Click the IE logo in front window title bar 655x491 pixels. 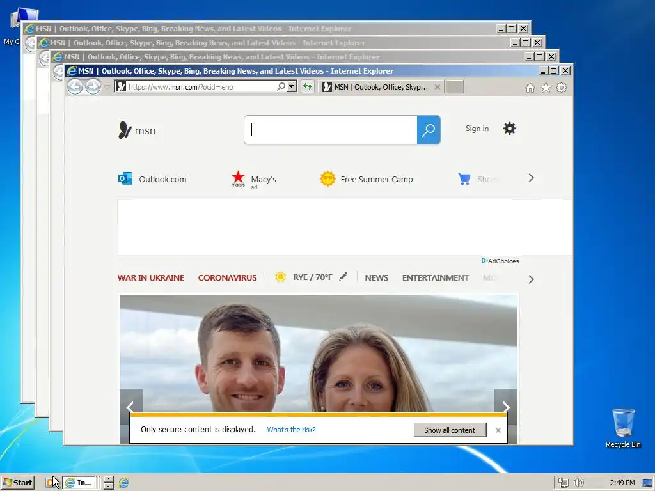click(x=72, y=71)
